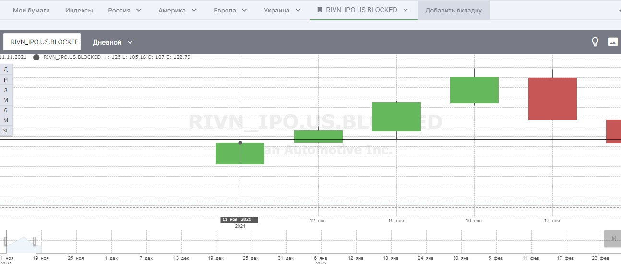The width and height of the screenshot is (621, 264).
Task: Click the round series marker in chart legend
Action: [36, 57]
